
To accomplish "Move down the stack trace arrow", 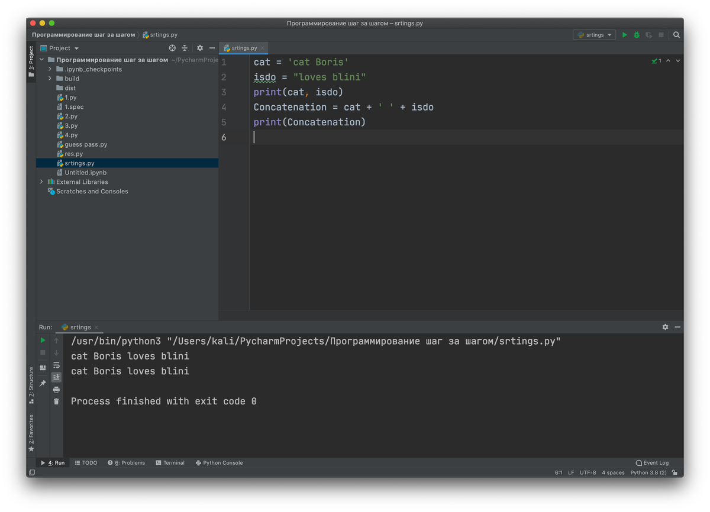I will pyautogui.click(x=56, y=352).
